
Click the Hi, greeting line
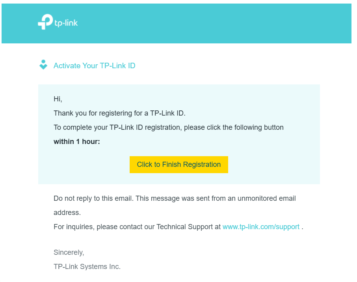[x=58, y=99]
